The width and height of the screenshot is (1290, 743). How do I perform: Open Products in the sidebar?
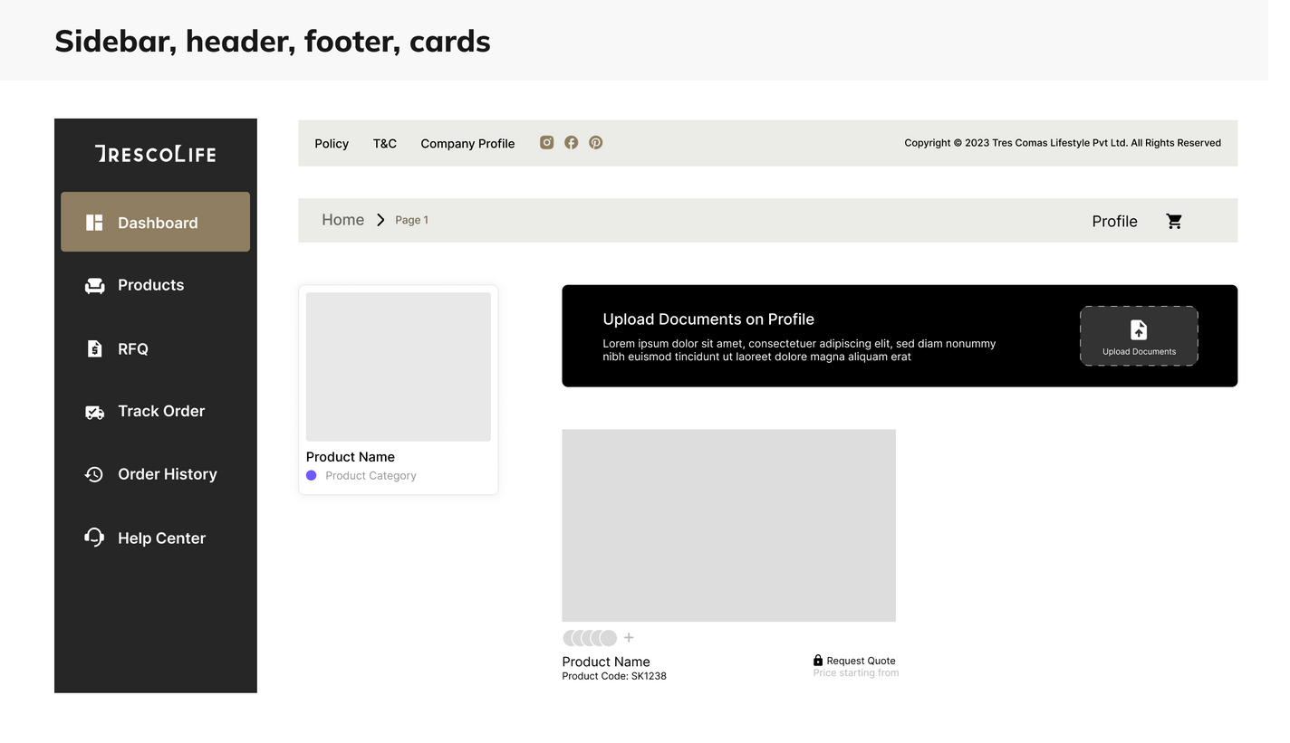[150, 285]
